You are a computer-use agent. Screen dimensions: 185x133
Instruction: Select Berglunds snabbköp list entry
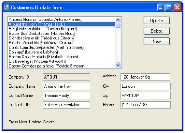pyautogui.click(x=61, y=29)
